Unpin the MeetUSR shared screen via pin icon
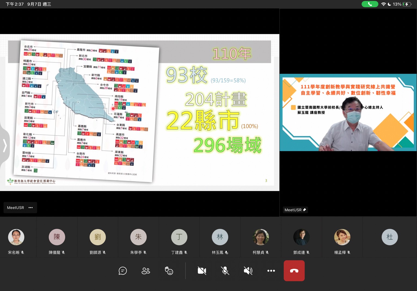Image resolution: width=417 pixels, height=291 pixels. click(x=305, y=210)
